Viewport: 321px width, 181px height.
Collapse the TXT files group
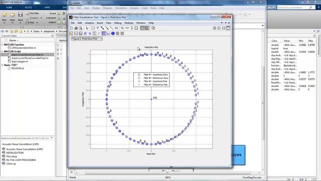(x=2, y=65)
